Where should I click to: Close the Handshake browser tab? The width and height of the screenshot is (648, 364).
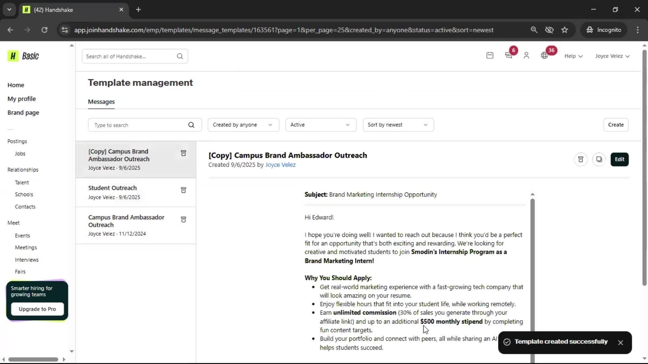[x=121, y=9]
